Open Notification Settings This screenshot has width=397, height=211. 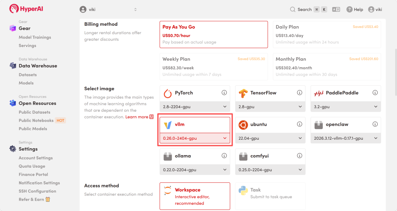[x=39, y=183]
